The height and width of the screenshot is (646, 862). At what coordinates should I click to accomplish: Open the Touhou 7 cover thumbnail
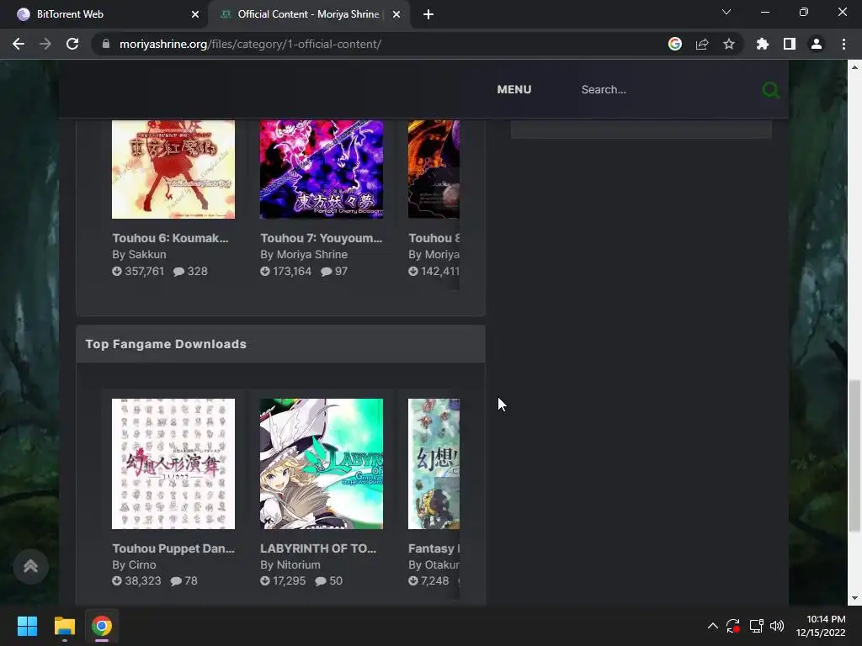[x=322, y=169]
